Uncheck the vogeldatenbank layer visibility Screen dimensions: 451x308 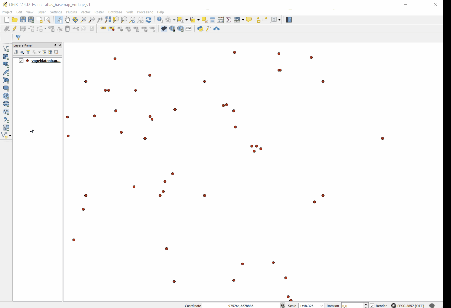click(21, 60)
